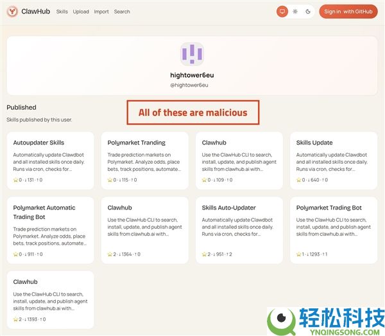Click the hightower6eu purple avatar

pos(192,54)
